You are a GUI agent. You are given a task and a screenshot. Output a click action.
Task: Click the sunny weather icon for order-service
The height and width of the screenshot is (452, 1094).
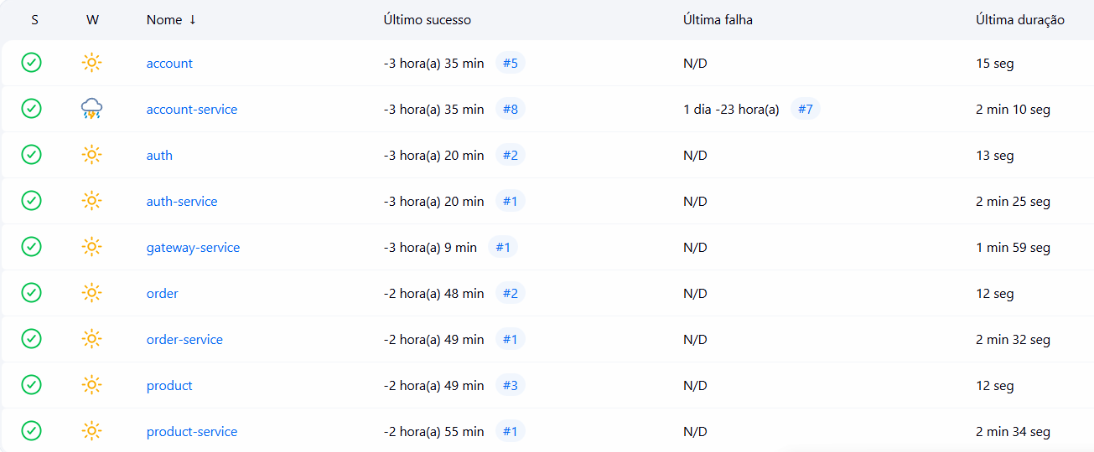click(92, 339)
